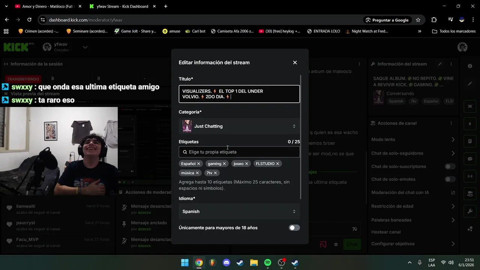Click the dialog's vertical scrollbar

[x=301, y=137]
